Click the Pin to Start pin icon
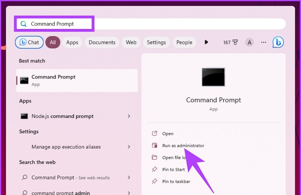 point(155,169)
